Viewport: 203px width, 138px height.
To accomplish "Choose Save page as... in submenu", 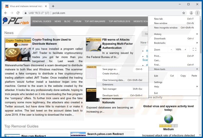I will click(122, 69).
